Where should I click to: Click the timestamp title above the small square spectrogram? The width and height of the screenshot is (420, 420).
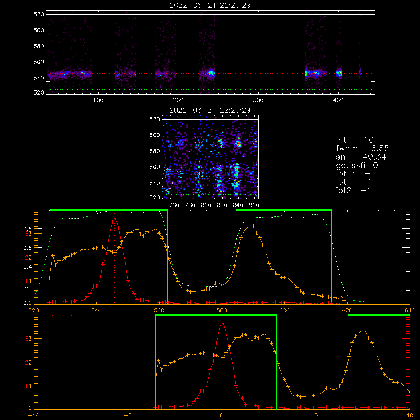click(x=210, y=110)
